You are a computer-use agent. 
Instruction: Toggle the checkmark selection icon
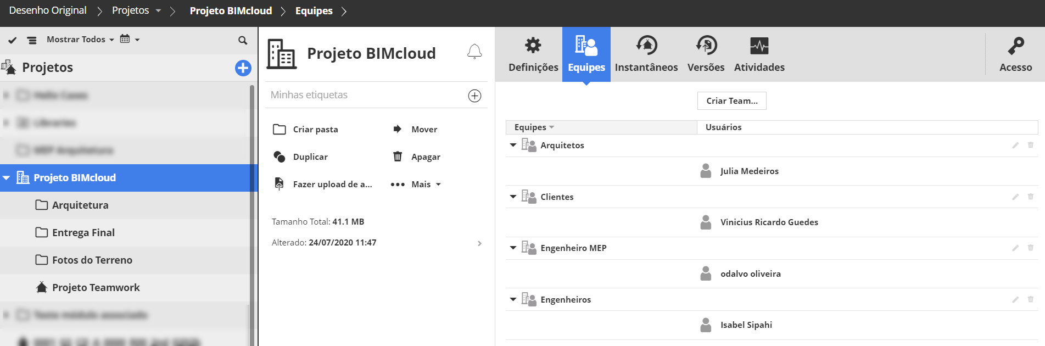(x=13, y=40)
